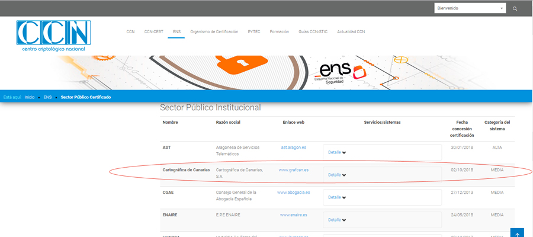This screenshot has height=237, width=533.
Task: Open the www.grafcan.es link
Action: tap(293, 170)
